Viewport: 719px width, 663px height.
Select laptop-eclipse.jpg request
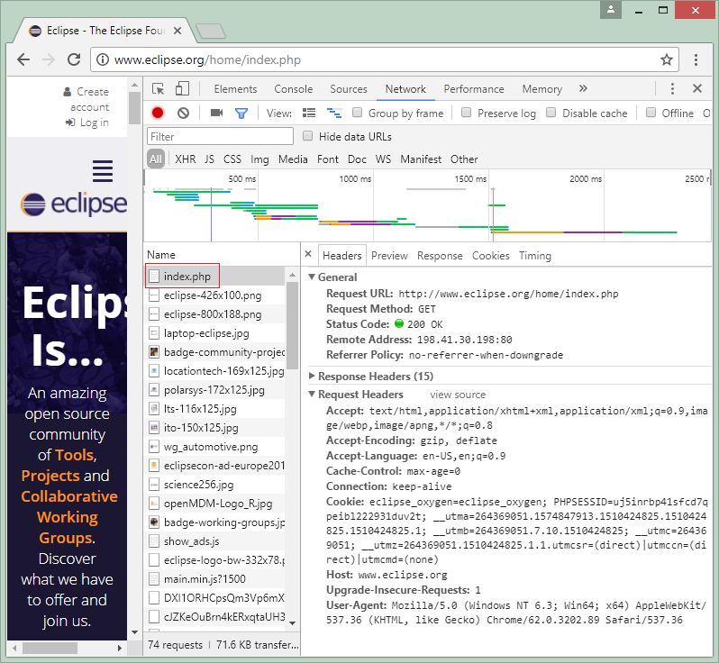(214, 333)
